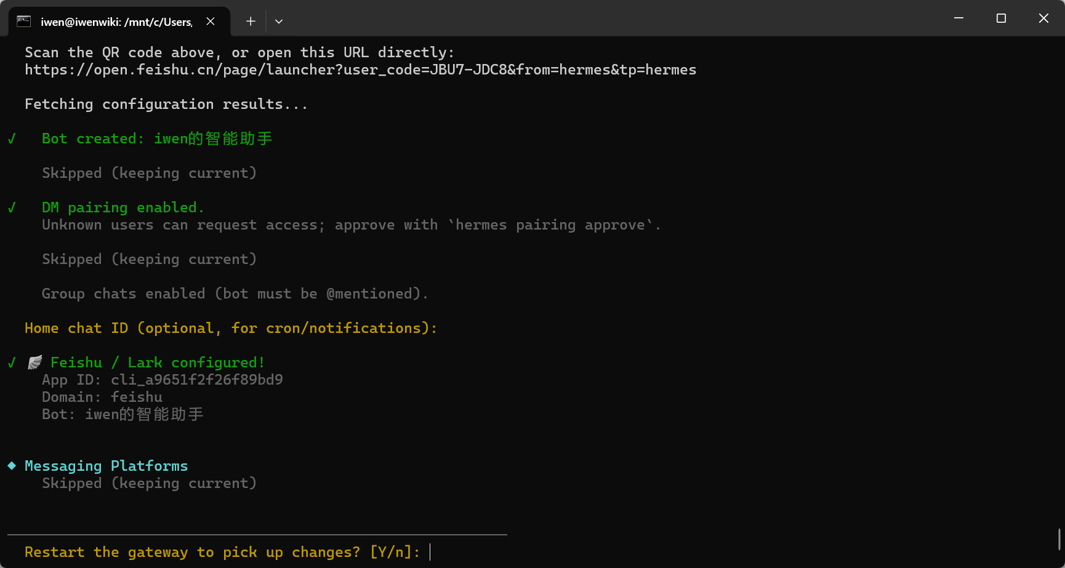
Task: Minimize the terminal window
Action: [x=959, y=18]
